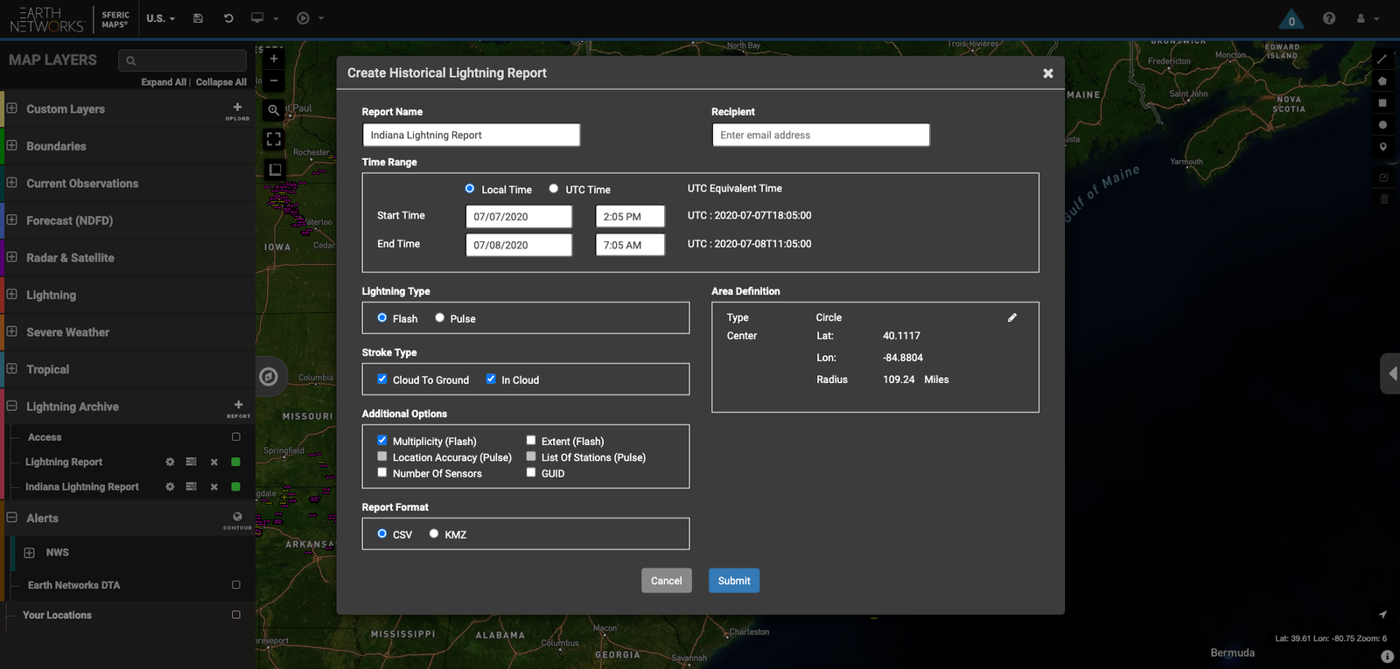1400x669 pixels.
Task: Select KMZ report format
Action: click(434, 533)
